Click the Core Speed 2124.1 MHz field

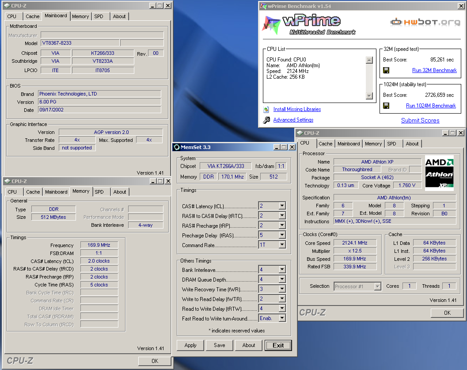355,243
